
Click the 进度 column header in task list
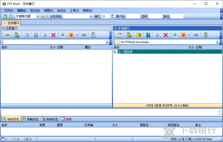42,125
